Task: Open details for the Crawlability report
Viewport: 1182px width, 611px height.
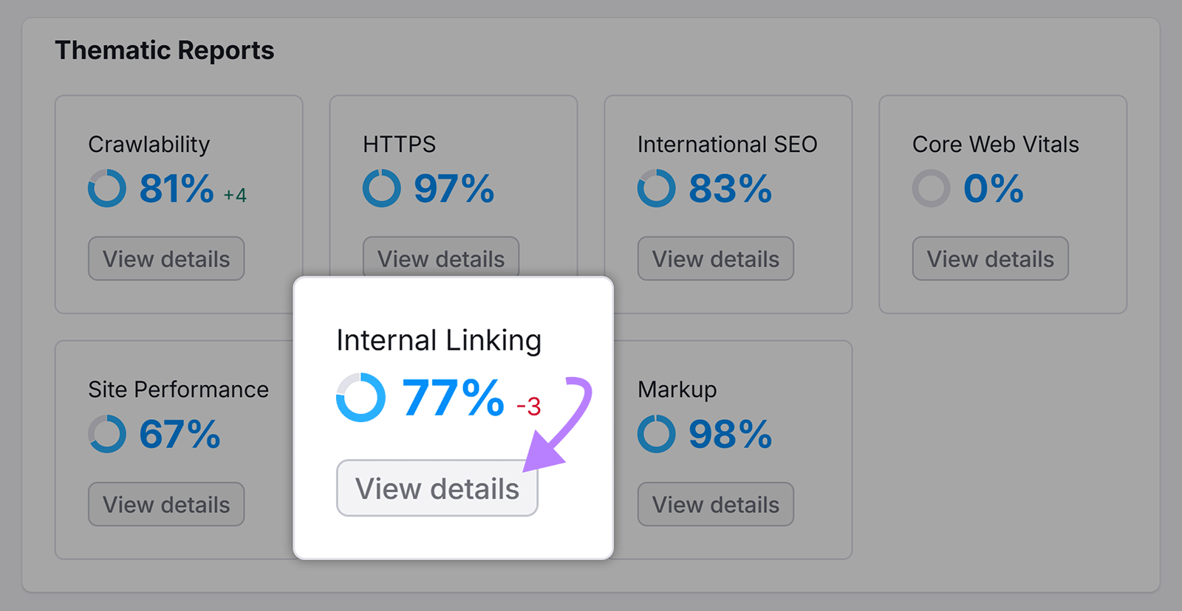Action: tap(165, 258)
